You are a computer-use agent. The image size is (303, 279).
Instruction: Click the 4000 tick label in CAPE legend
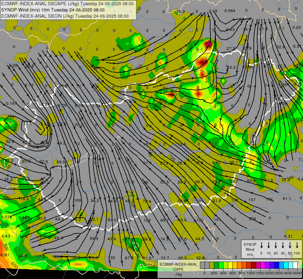288,273
